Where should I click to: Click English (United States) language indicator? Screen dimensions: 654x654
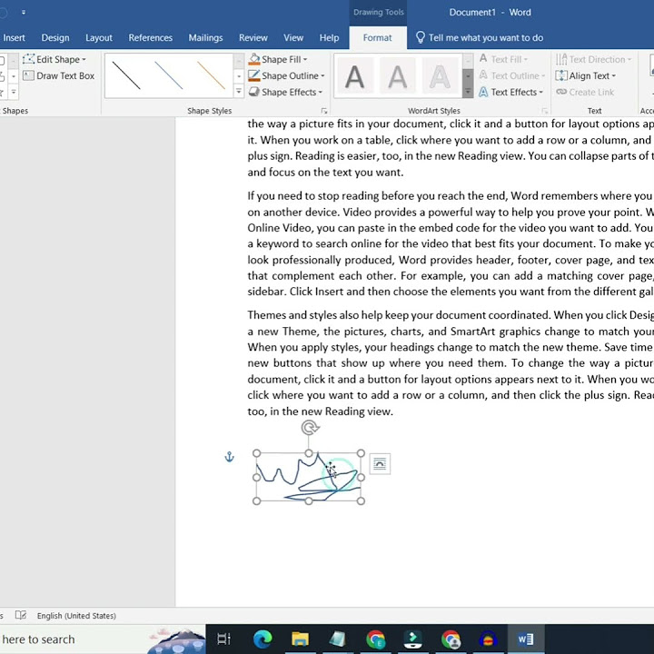[76, 616]
